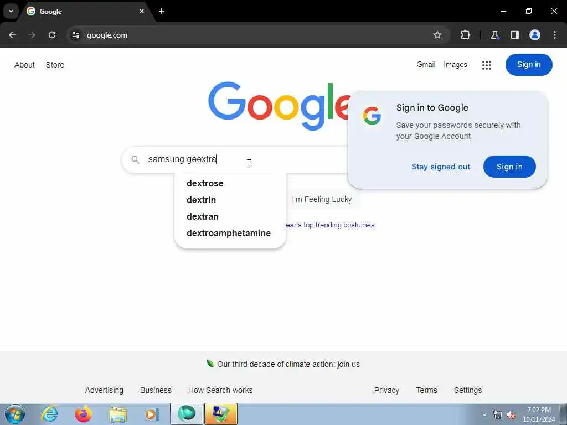This screenshot has width=567, height=425.
Task: Open Chrome three-dot menu
Action: pos(555,35)
